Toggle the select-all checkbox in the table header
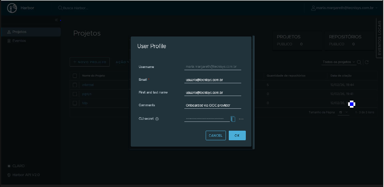384x187 pixels. click(x=75, y=76)
